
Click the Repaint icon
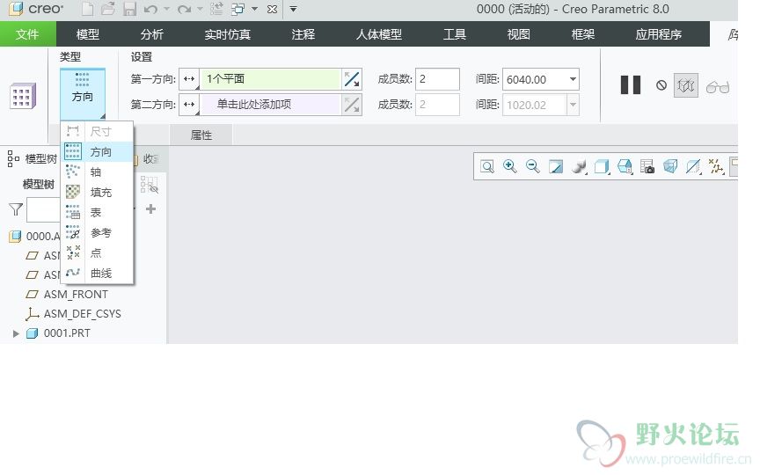pyautogui.click(x=555, y=167)
